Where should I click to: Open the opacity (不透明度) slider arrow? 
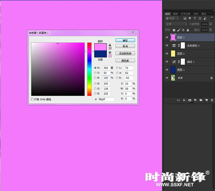(x=211, y=24)
